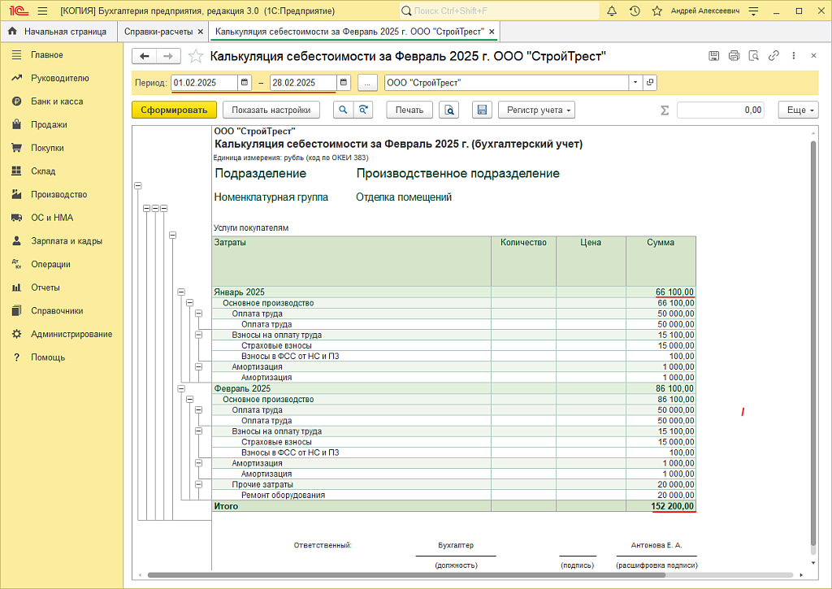Open the preview icon next to Печать
This screenshot has height=589, width=832.
448,110
